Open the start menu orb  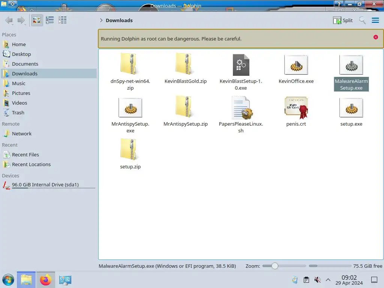coord(8,280)
